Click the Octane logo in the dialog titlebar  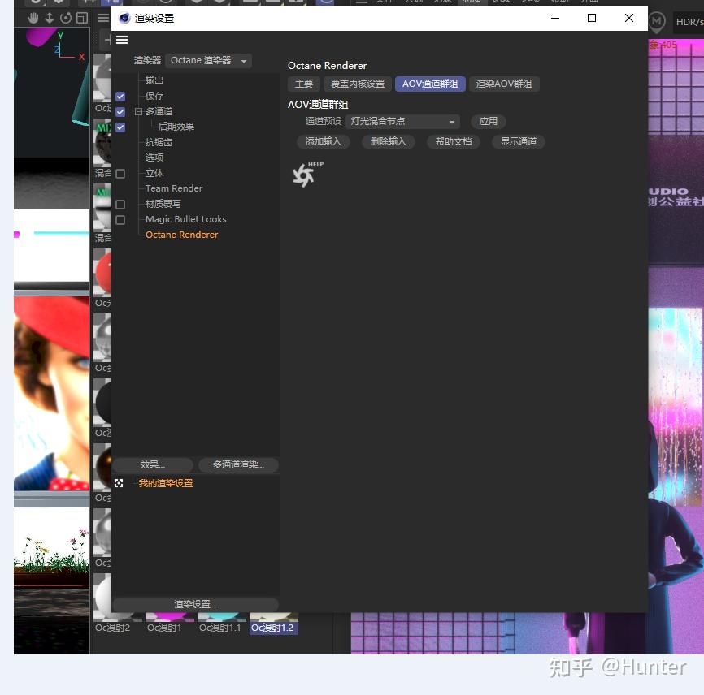click(x=123, y=18)
